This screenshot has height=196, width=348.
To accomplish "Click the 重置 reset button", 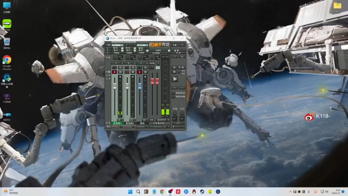I will pyautogui.click(x=177, y=51).
